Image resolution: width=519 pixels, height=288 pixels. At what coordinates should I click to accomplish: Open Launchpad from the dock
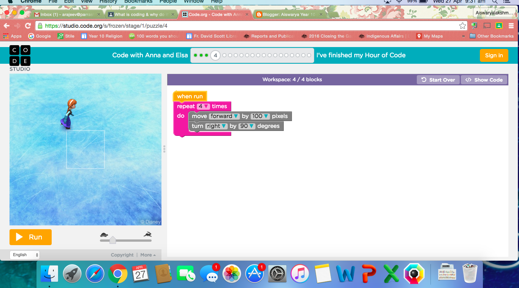point(72,273)
